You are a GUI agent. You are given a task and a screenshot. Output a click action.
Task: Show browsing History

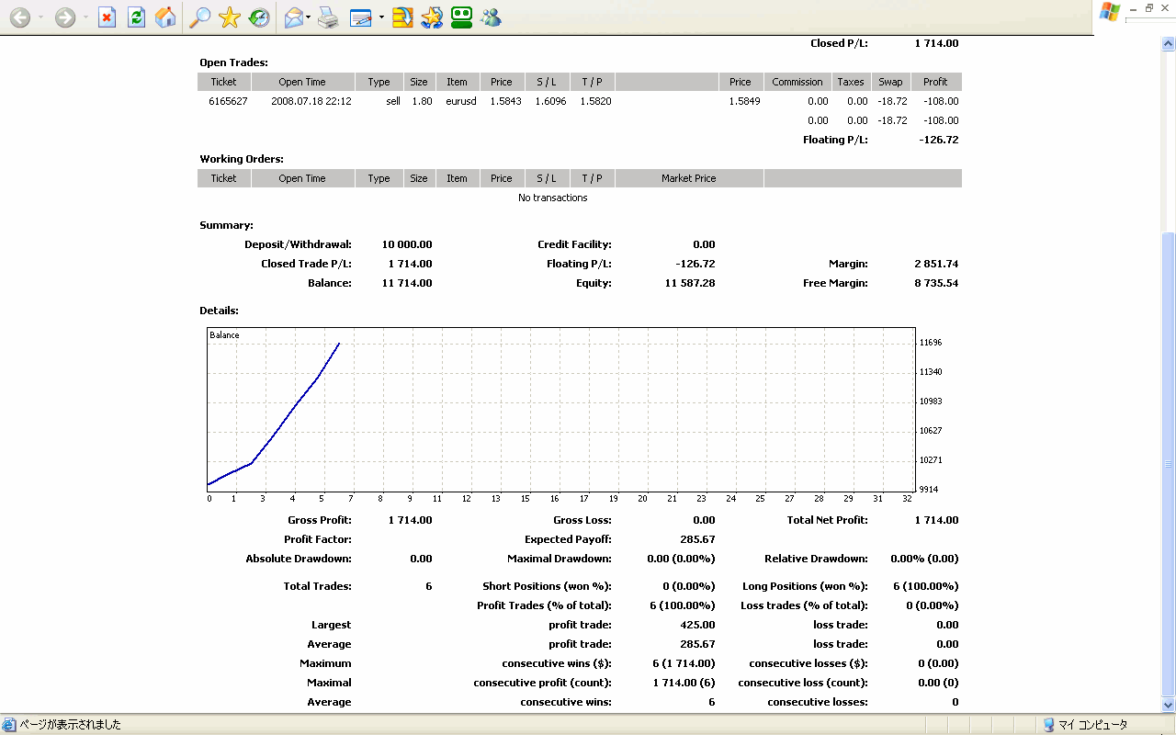click(x=259, y=17)
